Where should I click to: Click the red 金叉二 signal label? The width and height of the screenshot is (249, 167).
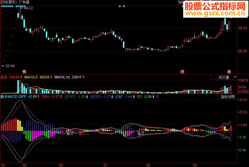84,133
